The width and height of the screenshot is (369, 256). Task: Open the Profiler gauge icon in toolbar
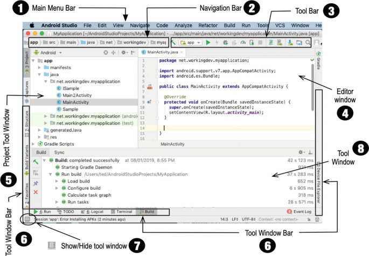(243, 42)
